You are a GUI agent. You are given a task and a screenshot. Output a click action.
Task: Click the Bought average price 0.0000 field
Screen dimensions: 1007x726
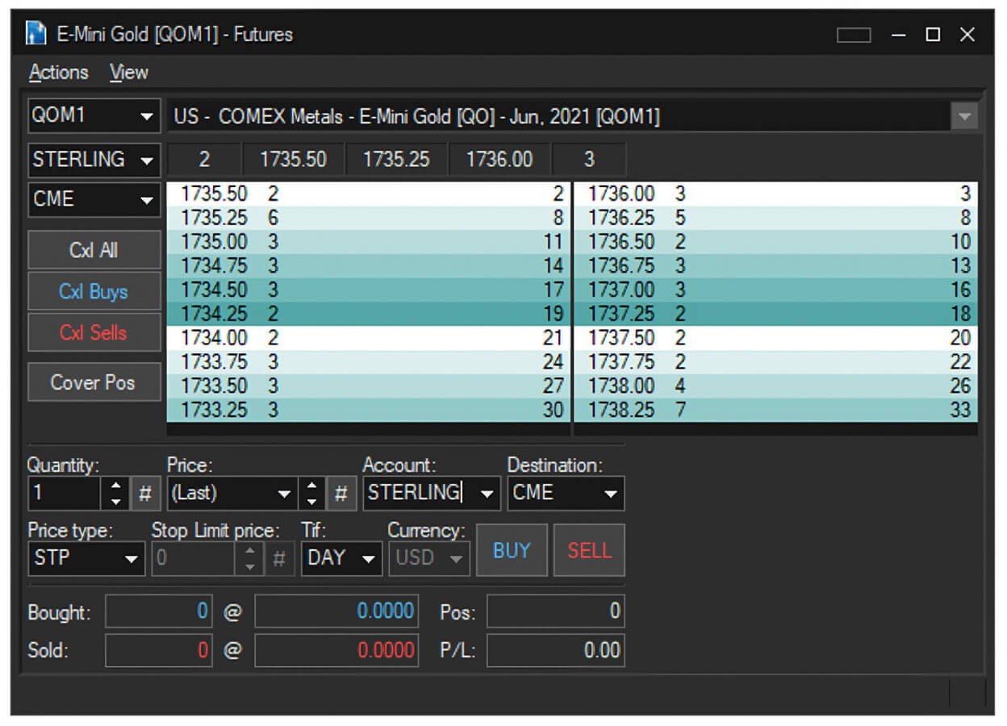336,611
